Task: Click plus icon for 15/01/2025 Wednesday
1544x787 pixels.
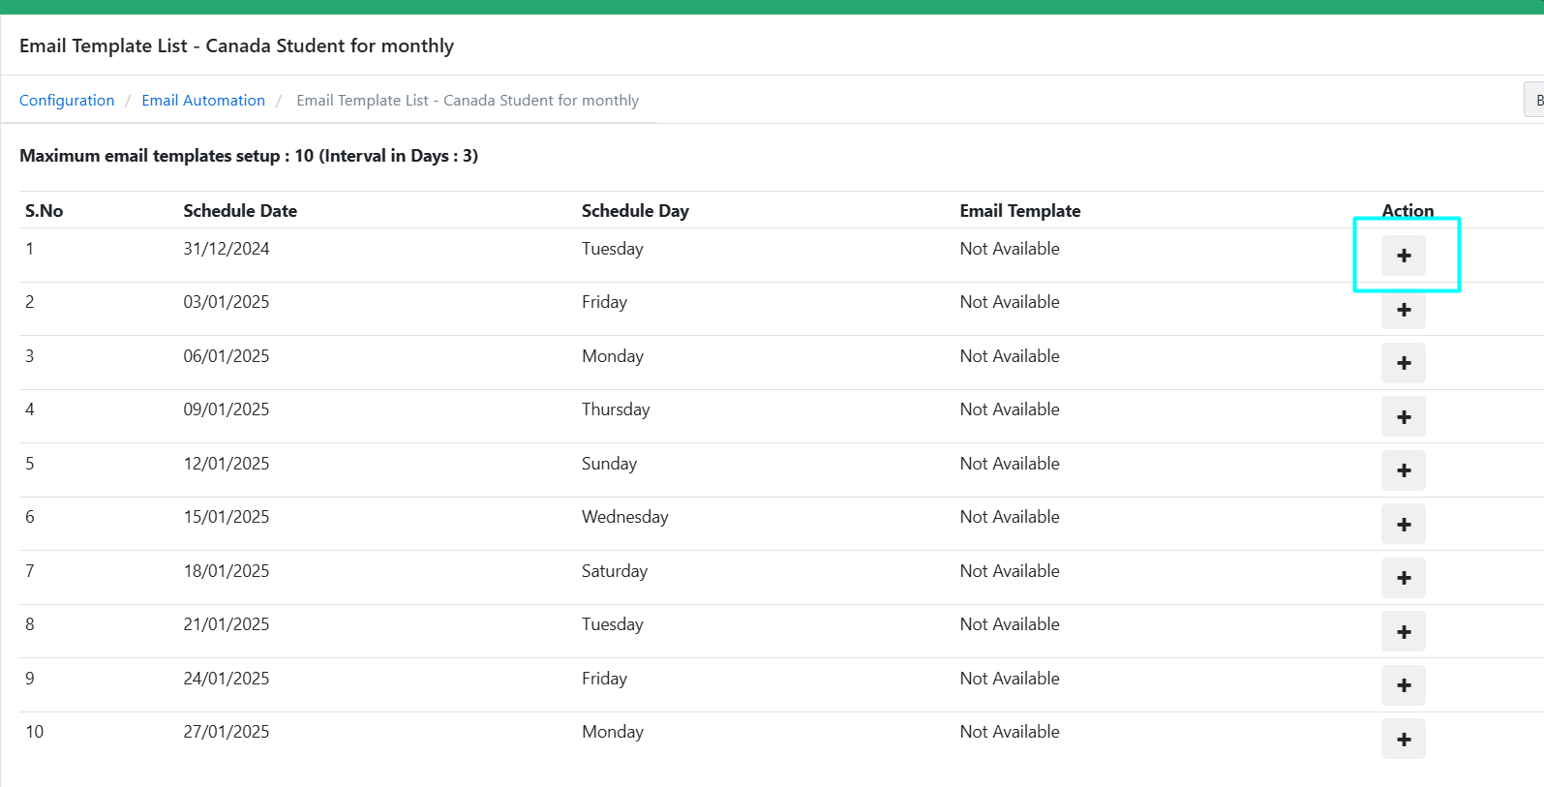Action: point(1403,525)
